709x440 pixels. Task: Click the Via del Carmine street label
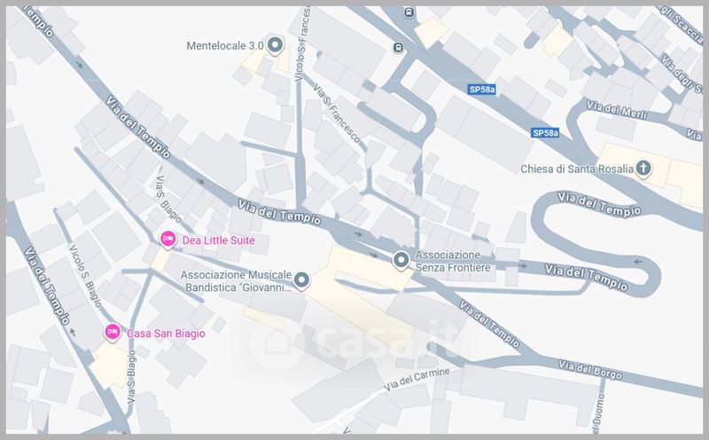tap(417, 380)
